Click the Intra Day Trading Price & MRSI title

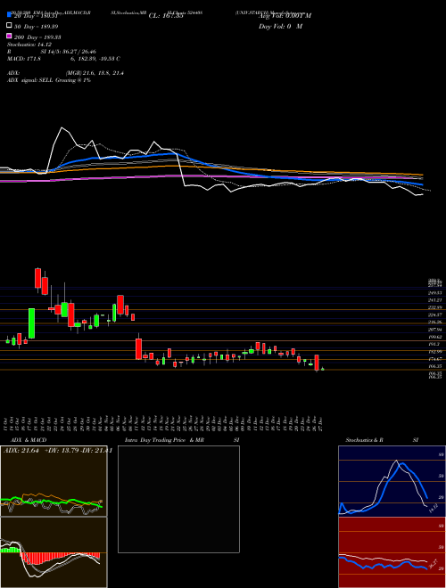(182, 440)
